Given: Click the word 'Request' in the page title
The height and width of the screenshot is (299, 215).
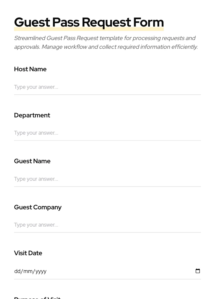Looking at the screenshot, I should coord(106,22).
